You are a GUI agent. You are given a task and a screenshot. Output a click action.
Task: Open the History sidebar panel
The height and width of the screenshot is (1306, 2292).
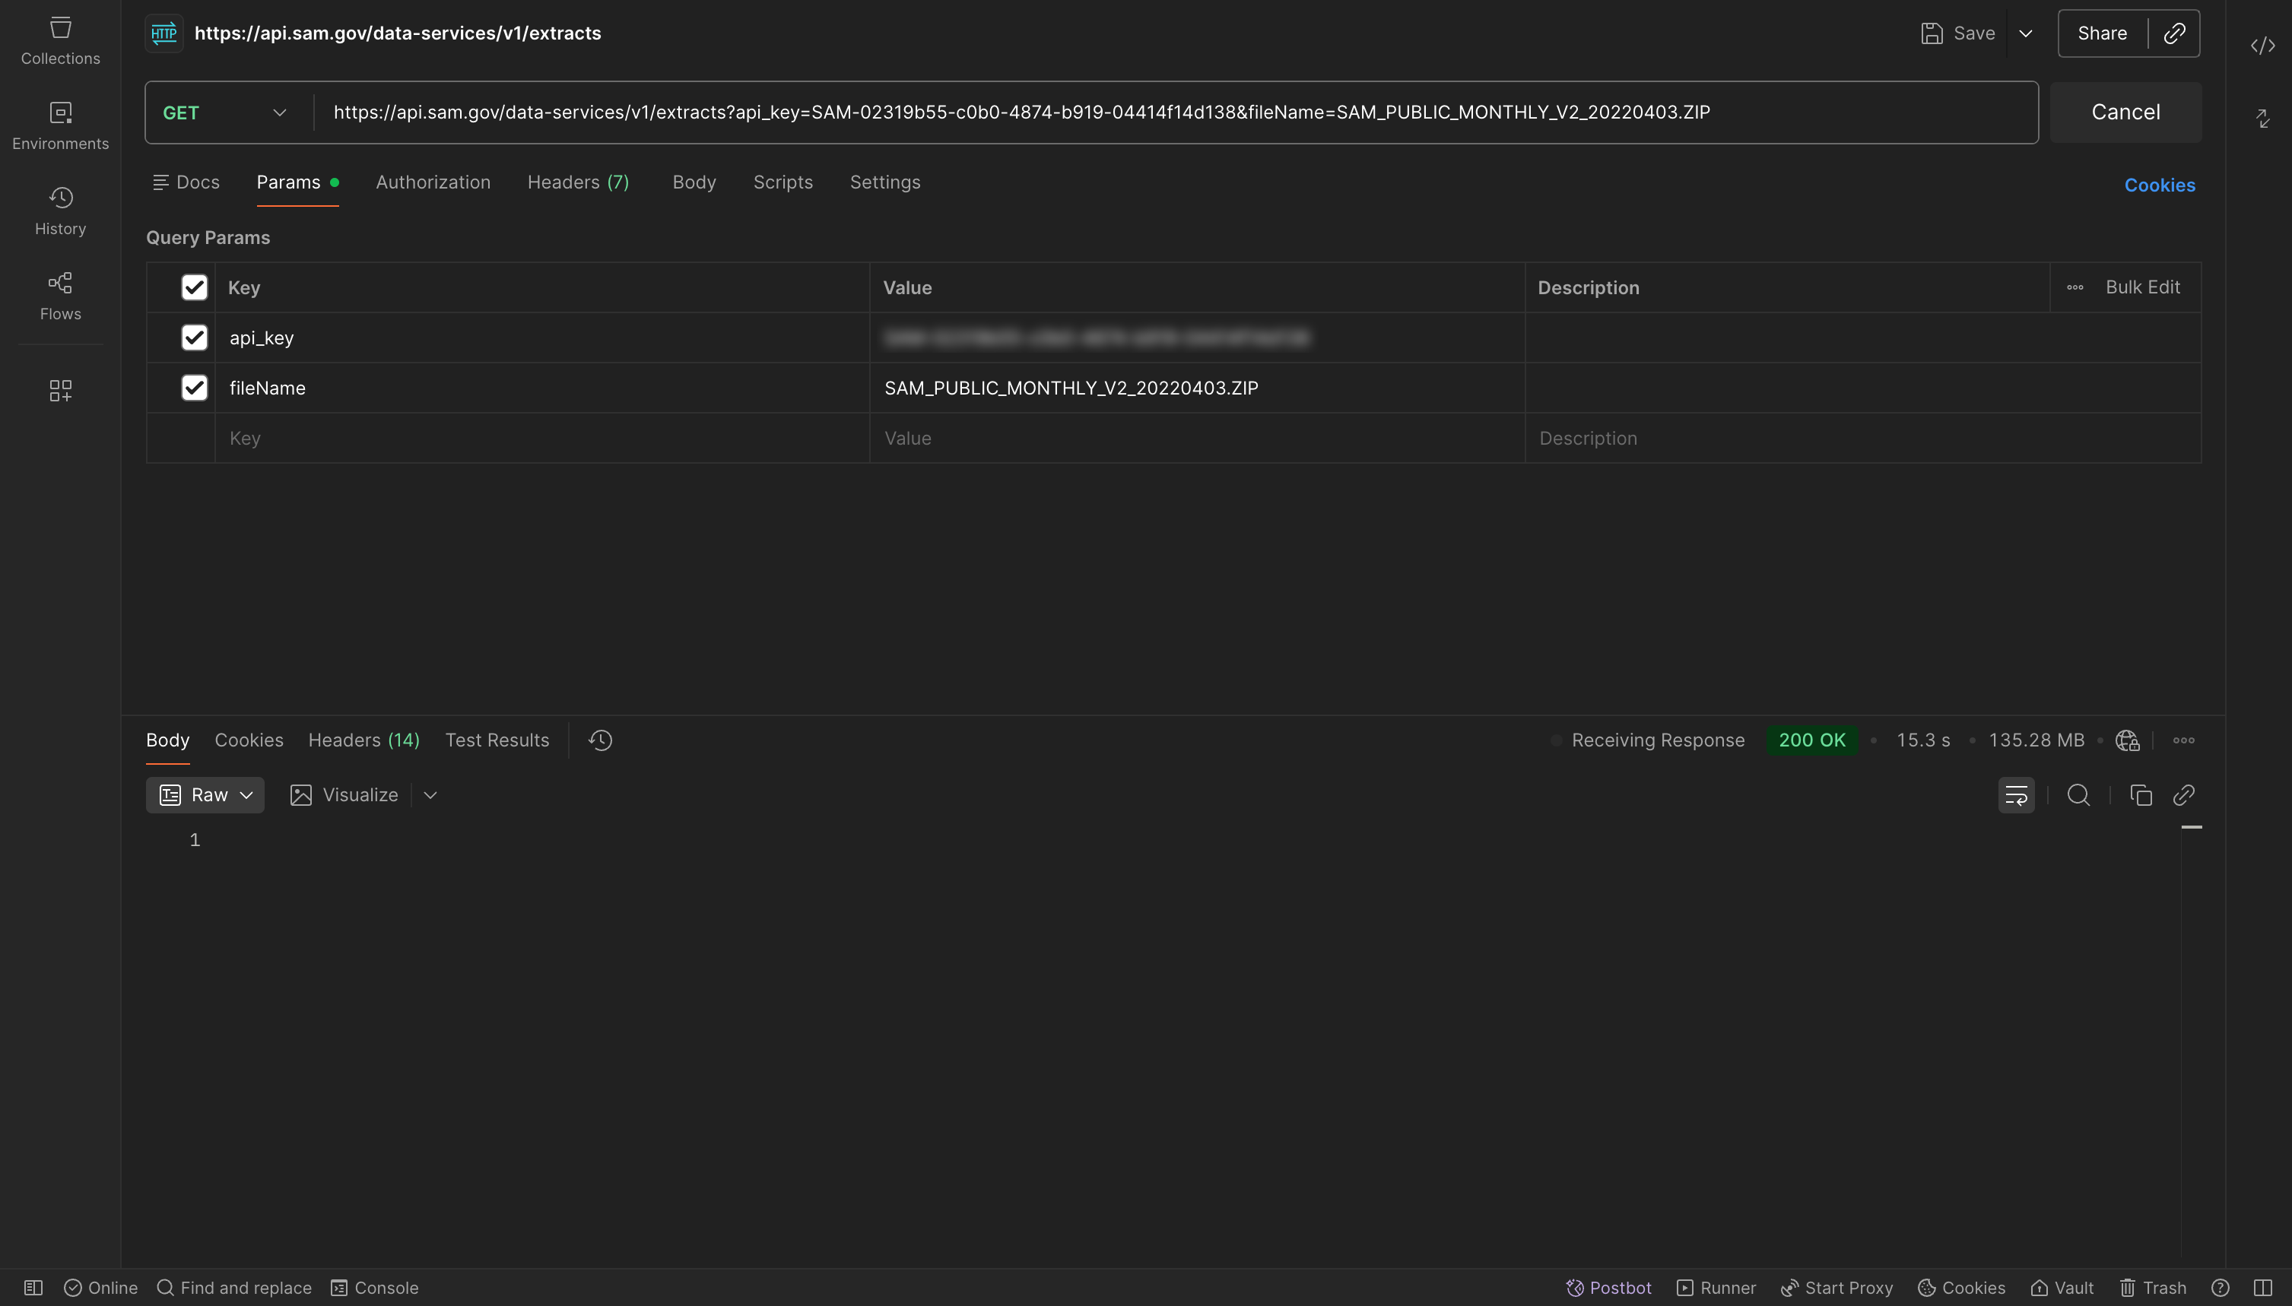[x=60, y=211]
